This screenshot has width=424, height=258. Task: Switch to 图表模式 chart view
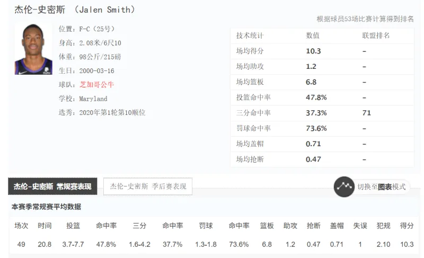pos(381,186)
